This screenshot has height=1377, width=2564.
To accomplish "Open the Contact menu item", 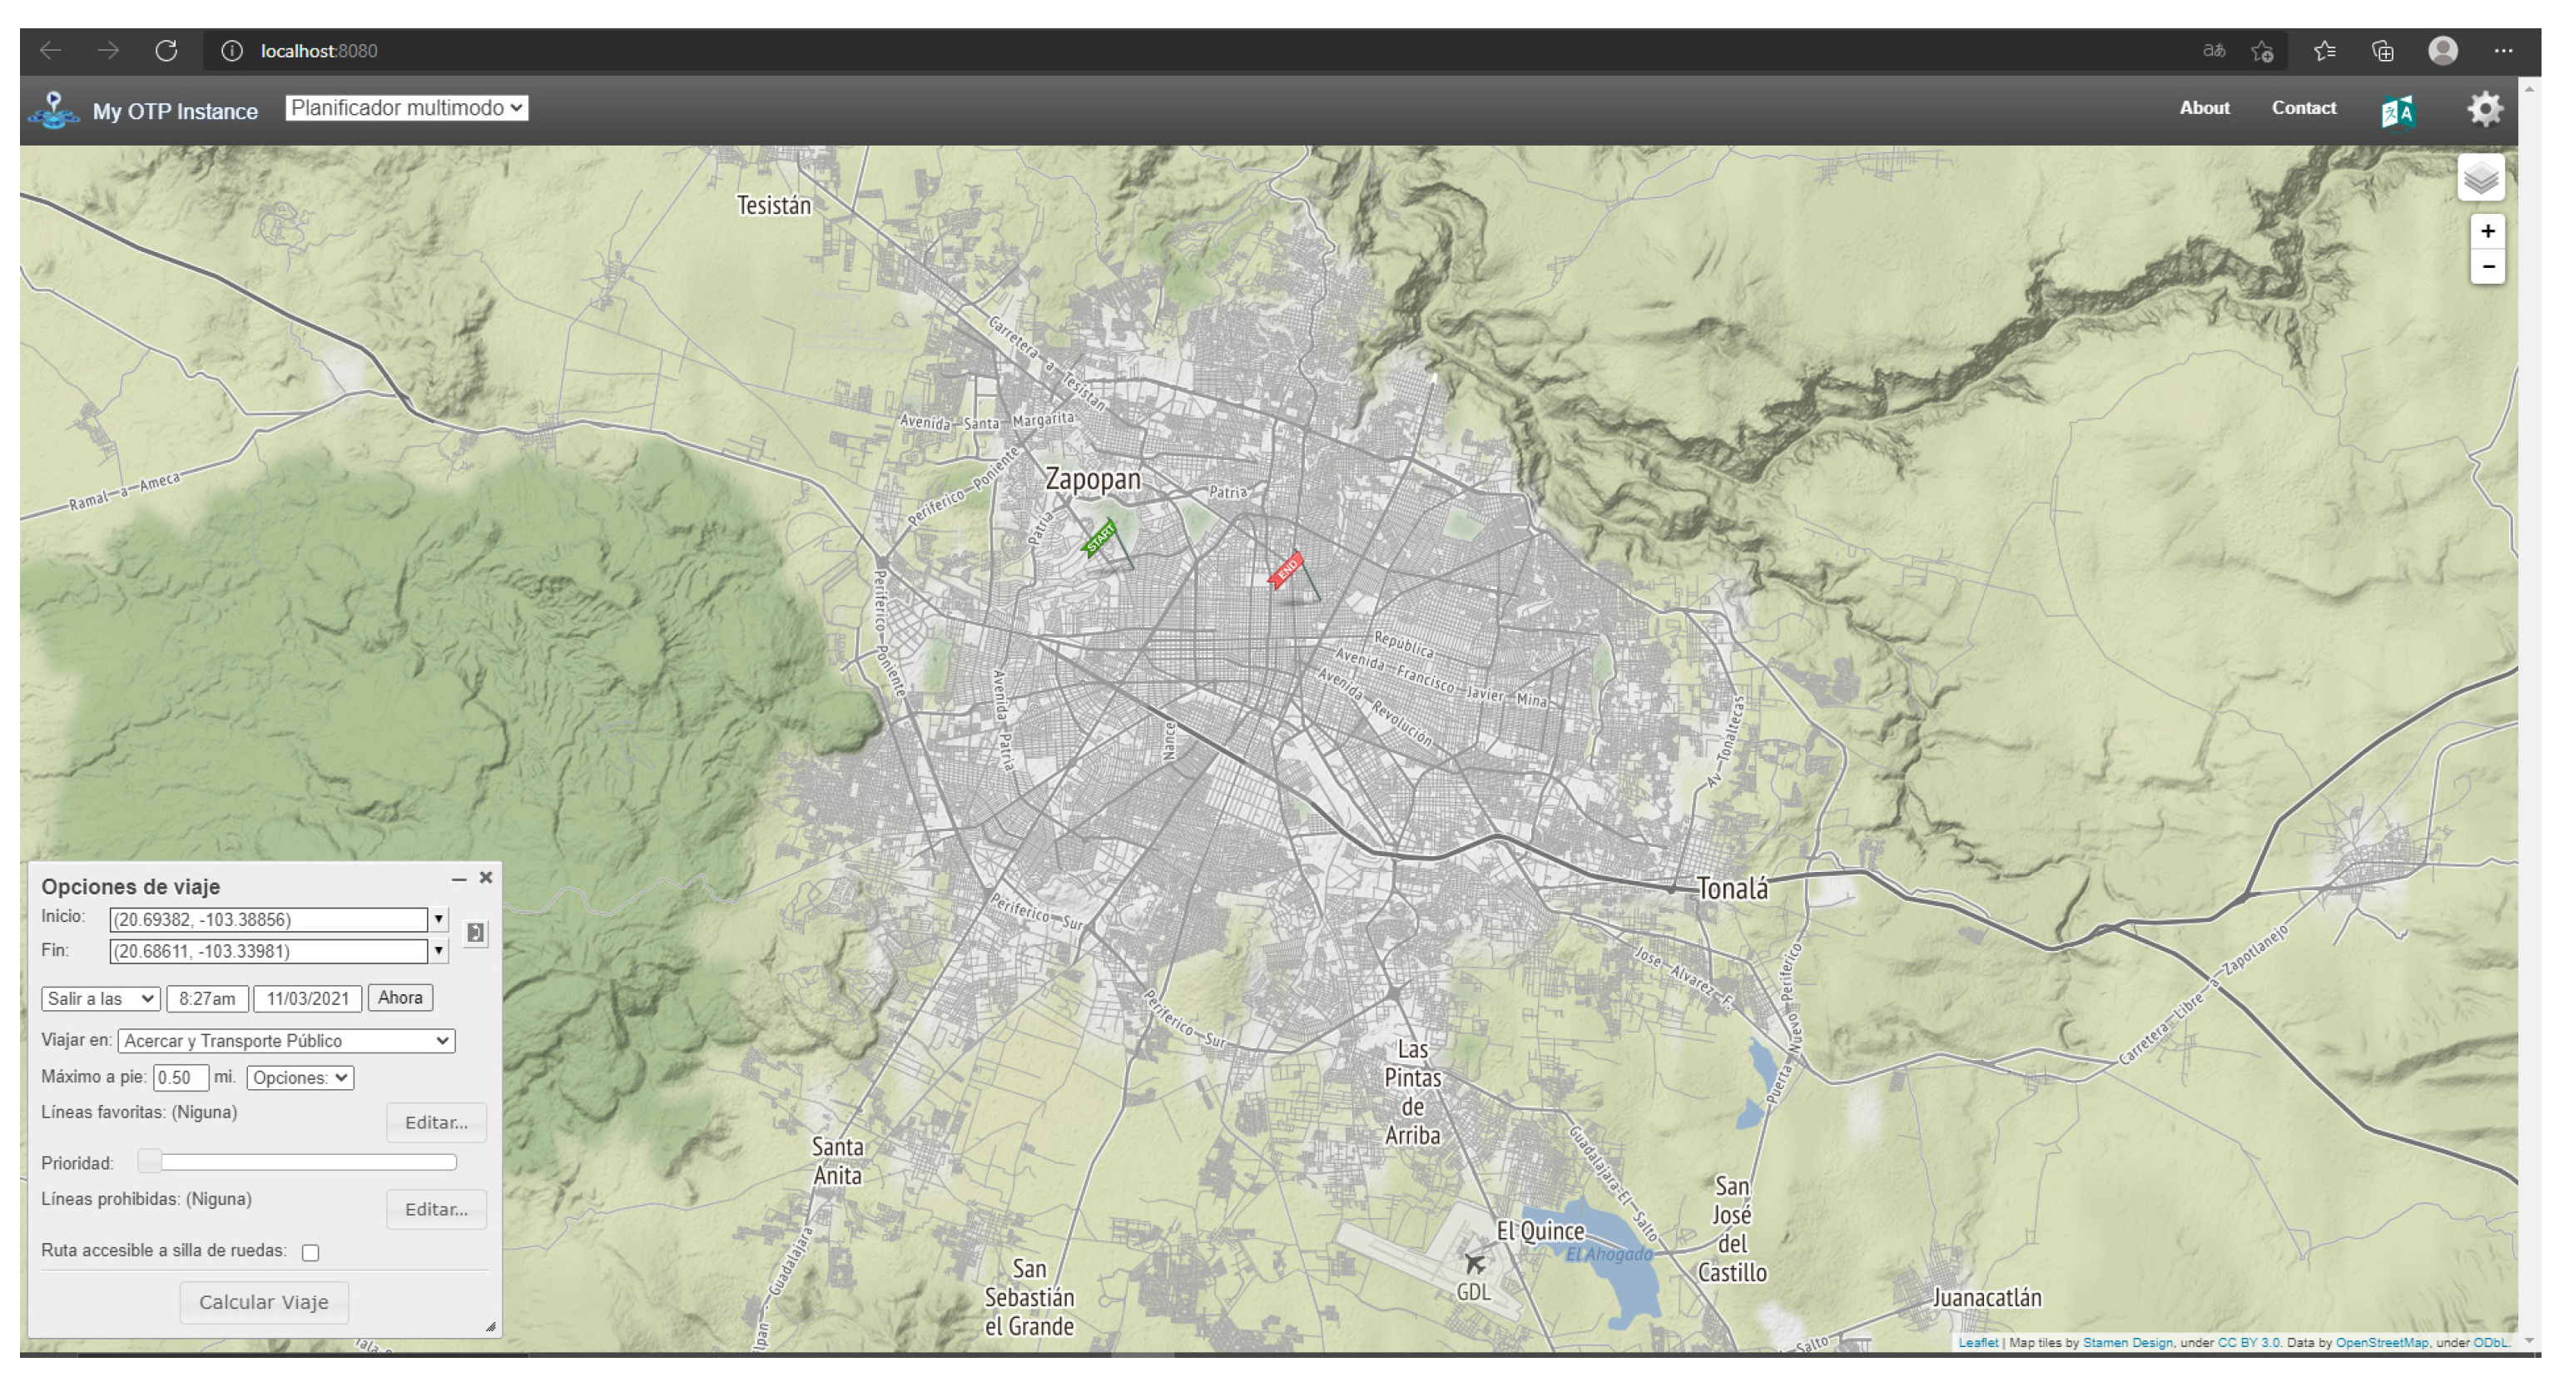I will 2304,107.
